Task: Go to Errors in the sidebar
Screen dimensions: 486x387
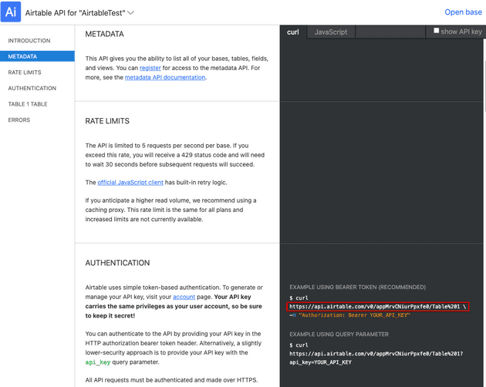Action: [x=19, y=120]
